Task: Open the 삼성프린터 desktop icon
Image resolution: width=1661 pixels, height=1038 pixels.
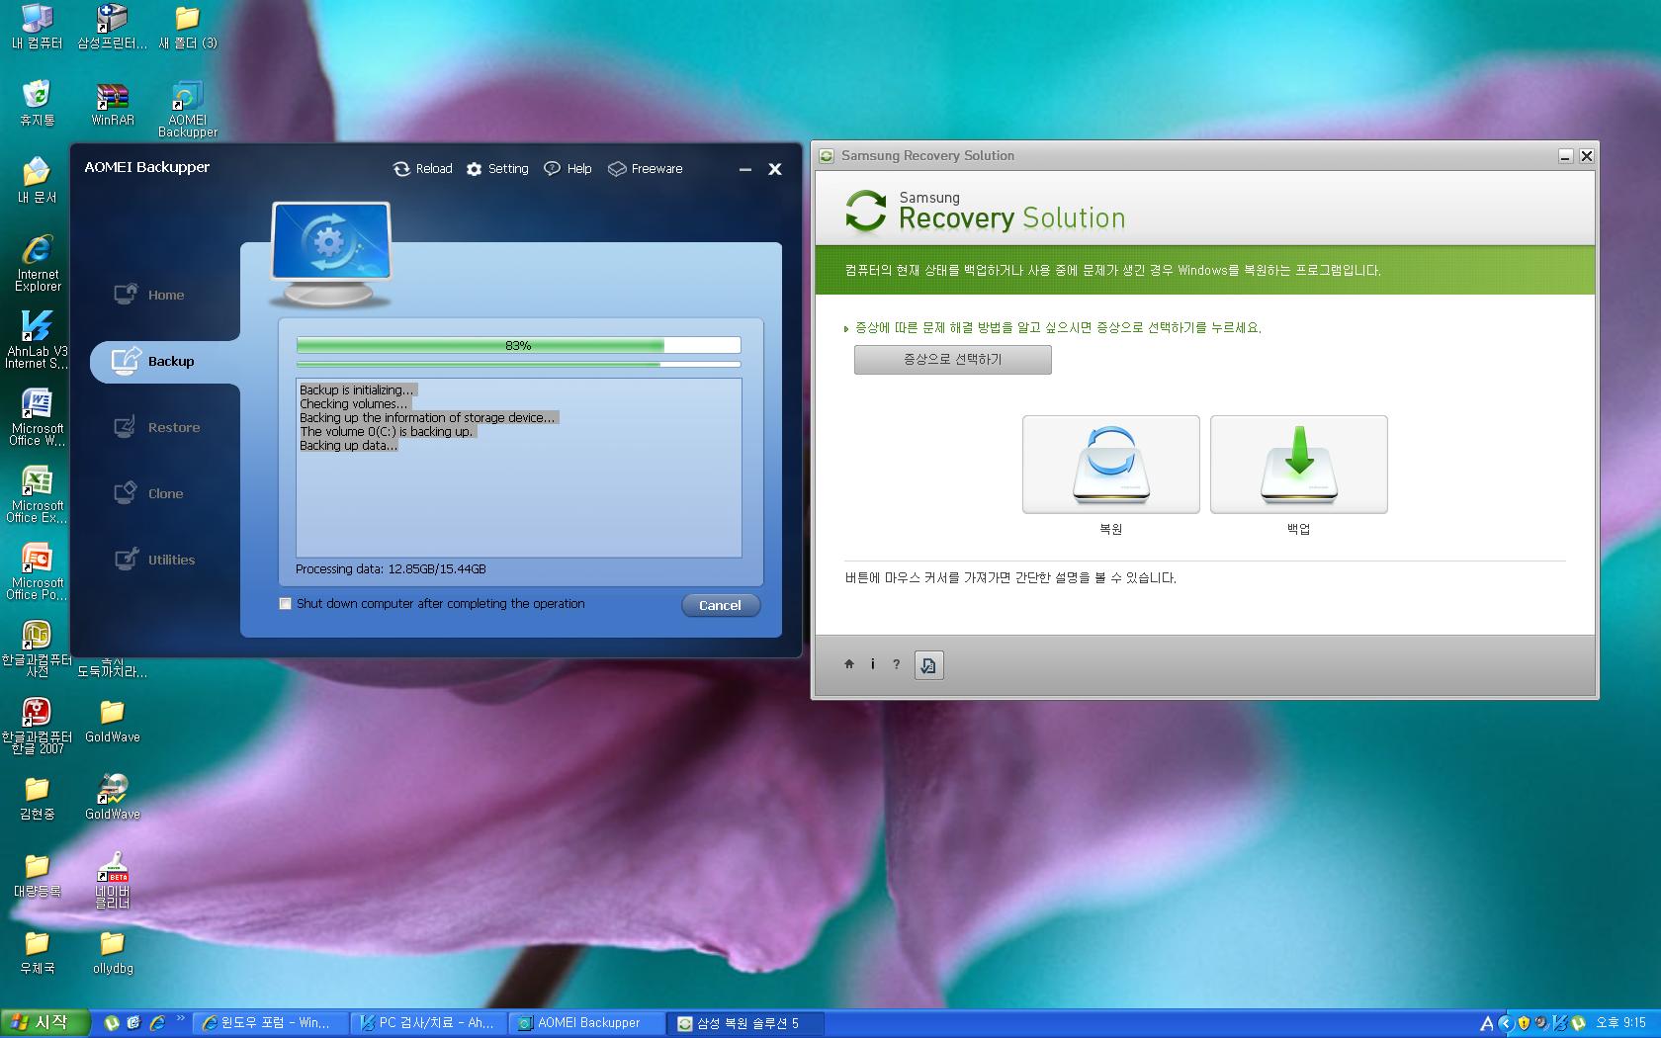Action: 113,27
